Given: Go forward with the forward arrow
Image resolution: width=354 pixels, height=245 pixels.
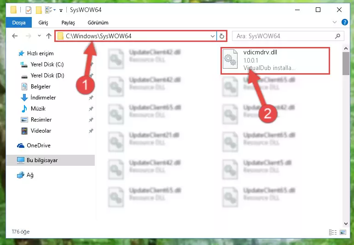Looking at the screenshot, I should [29, 36].
